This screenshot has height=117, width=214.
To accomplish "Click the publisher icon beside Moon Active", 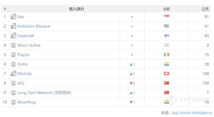I will [x=13, y=45].
